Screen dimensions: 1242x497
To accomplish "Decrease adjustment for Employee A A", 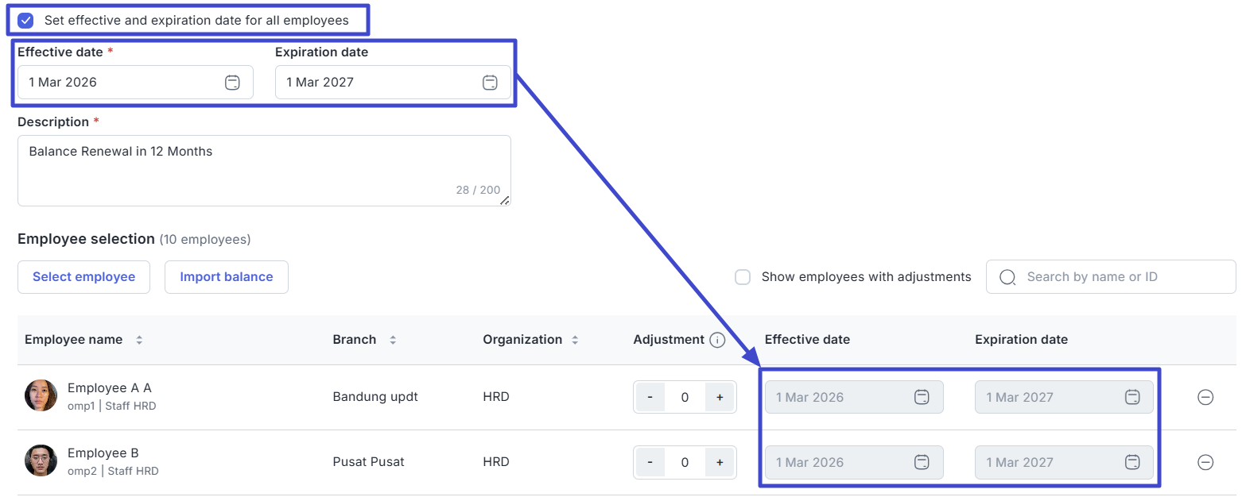I will pyautogui.click(x=650, y=397).
